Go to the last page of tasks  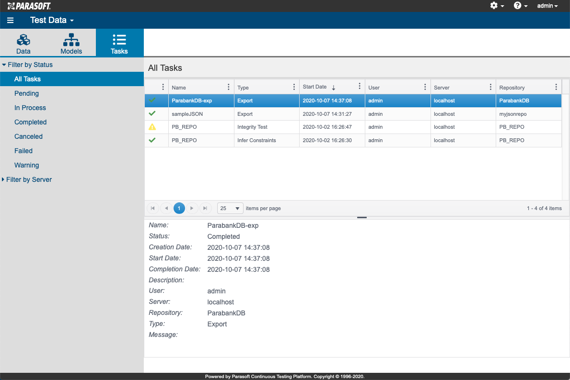(205, 208)
